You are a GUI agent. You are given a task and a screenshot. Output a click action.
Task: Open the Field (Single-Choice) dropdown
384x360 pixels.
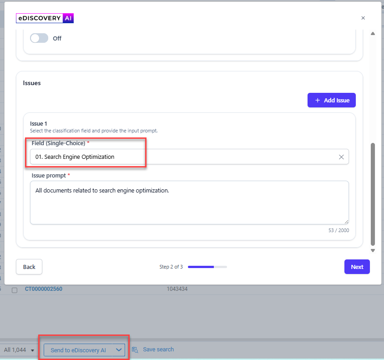(x=182, y=157)
